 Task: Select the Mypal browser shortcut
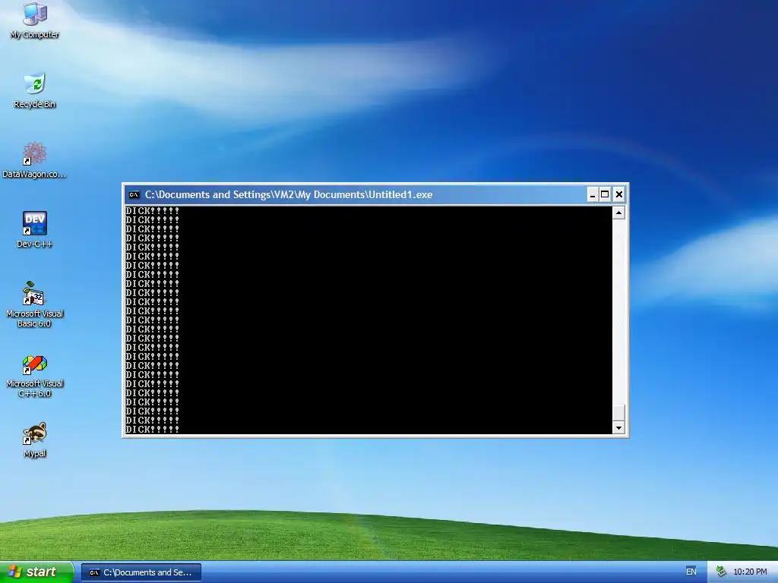coord(35,440)
